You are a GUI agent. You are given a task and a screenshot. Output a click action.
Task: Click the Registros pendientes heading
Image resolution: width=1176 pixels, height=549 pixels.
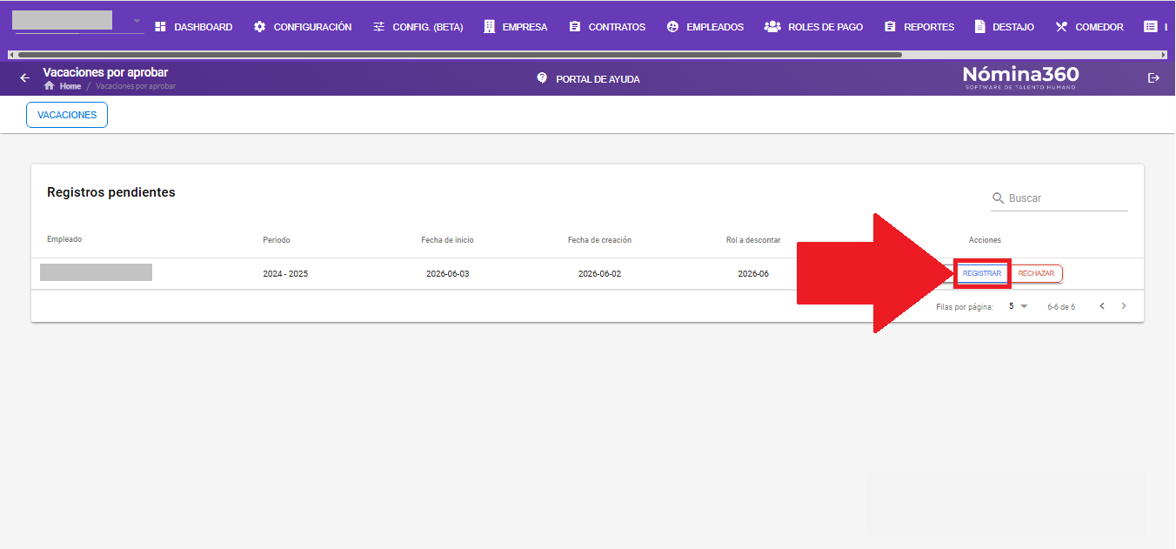111,192
